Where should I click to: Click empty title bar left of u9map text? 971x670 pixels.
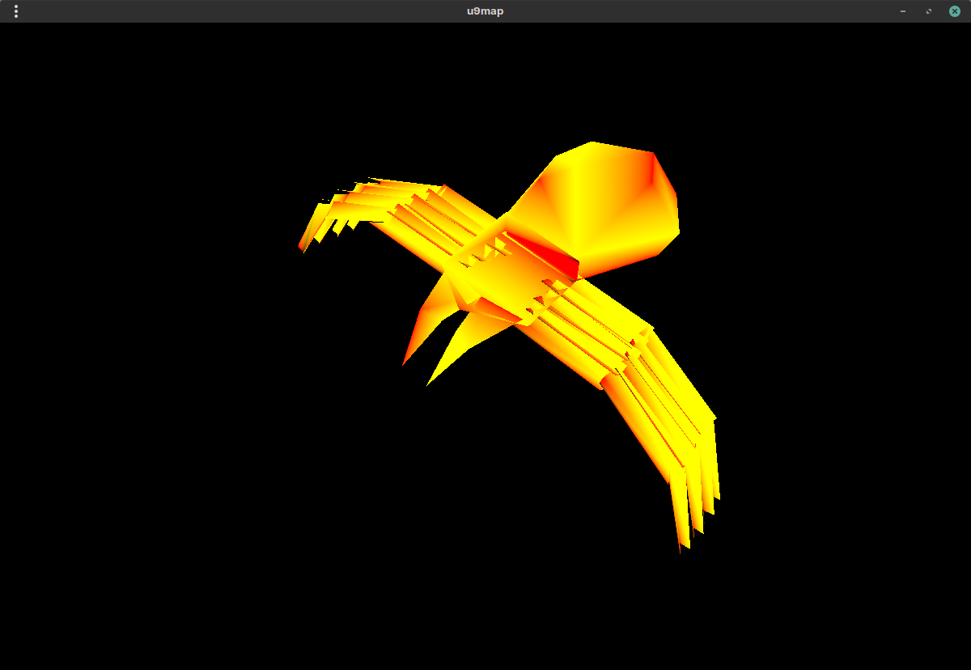[x=243, y=11]
